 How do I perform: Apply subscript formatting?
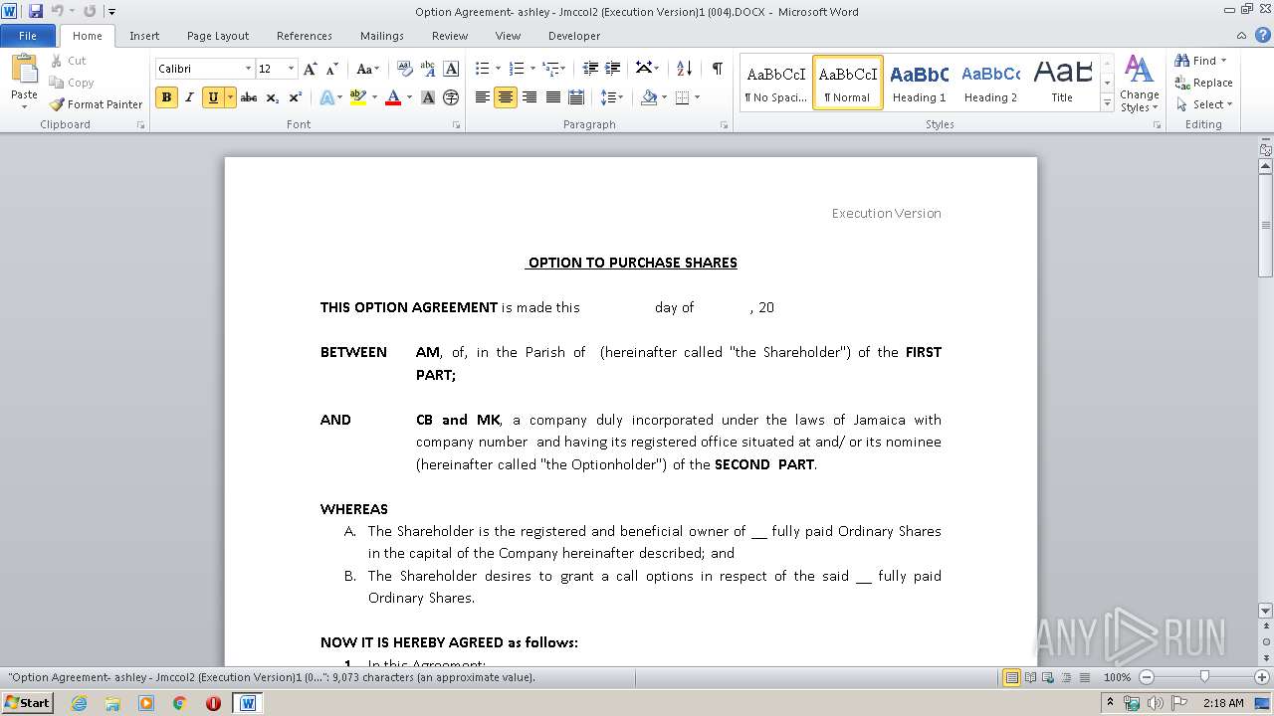272,97
